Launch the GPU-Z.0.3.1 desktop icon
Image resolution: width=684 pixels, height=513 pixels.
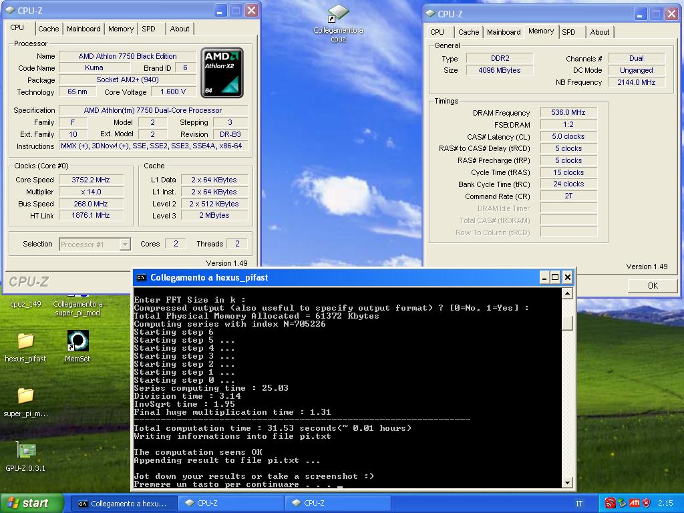pos(25,456)
